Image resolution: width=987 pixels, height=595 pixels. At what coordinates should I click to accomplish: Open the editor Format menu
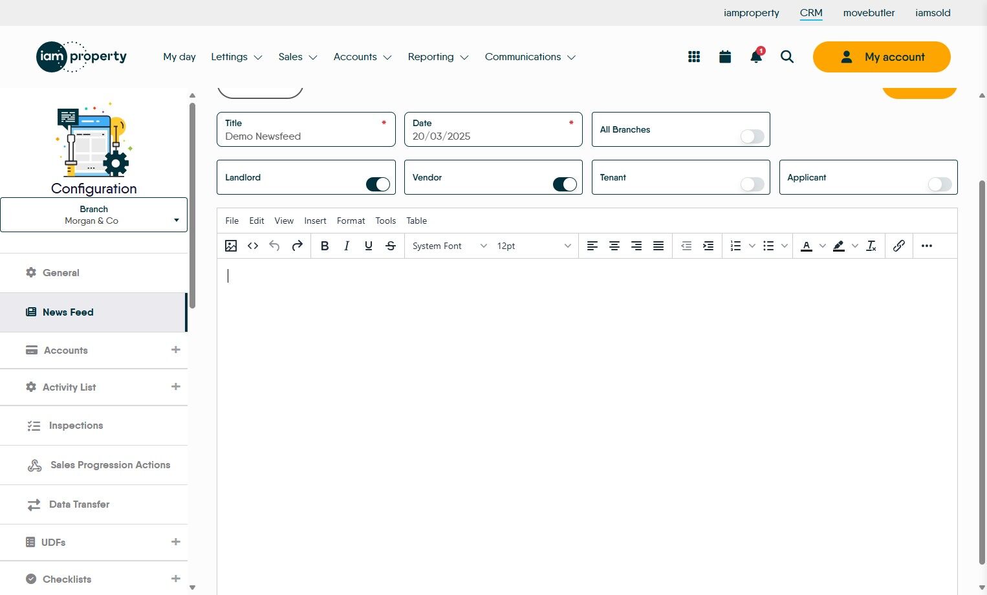point(351,221)
